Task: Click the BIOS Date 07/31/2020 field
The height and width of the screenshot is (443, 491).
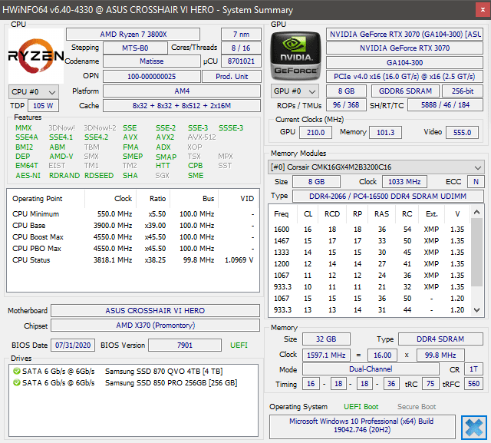Action: [73, 345]
